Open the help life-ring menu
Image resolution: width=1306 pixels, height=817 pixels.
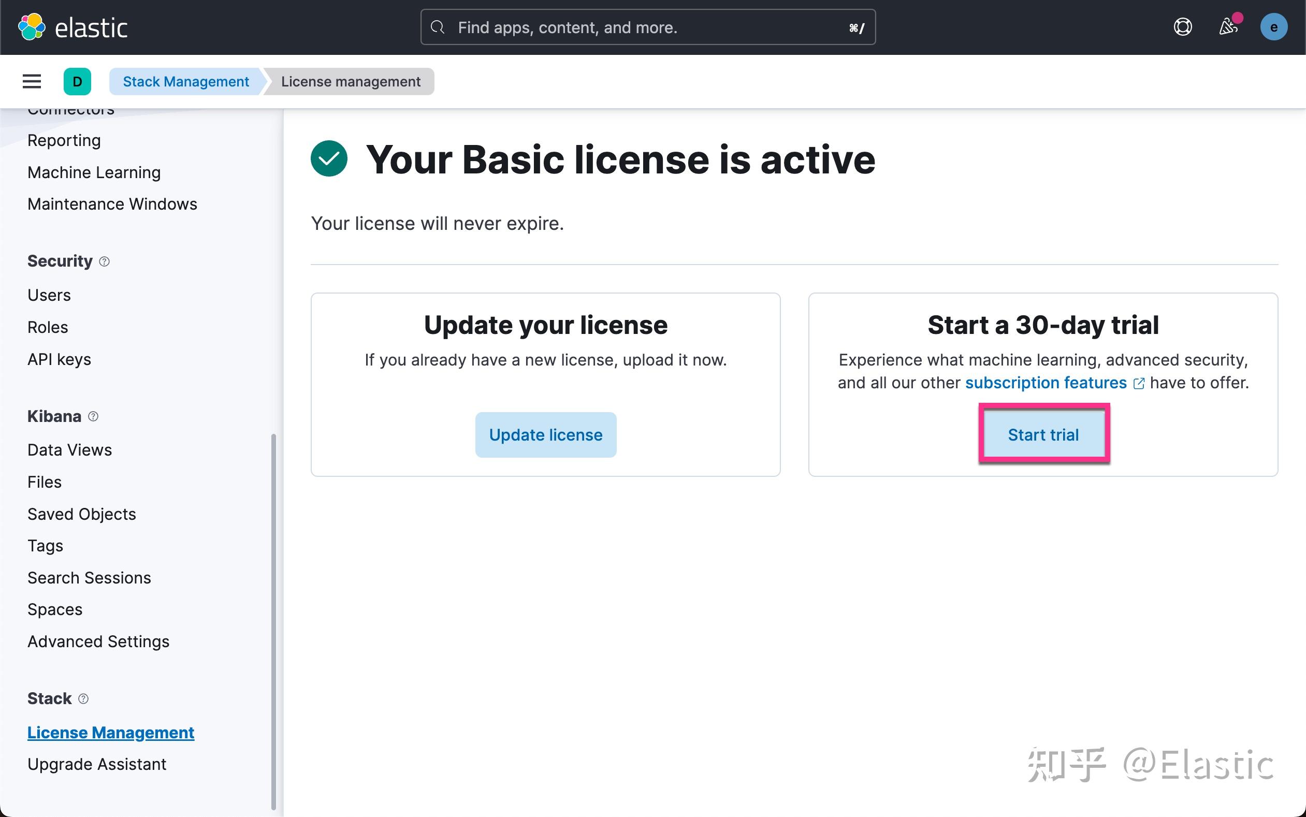point(1183,27)
